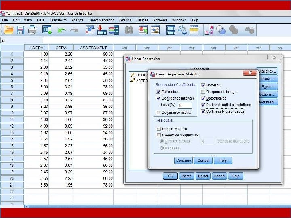
Task: Click the Show all variables icon
Action: point(234,30)
